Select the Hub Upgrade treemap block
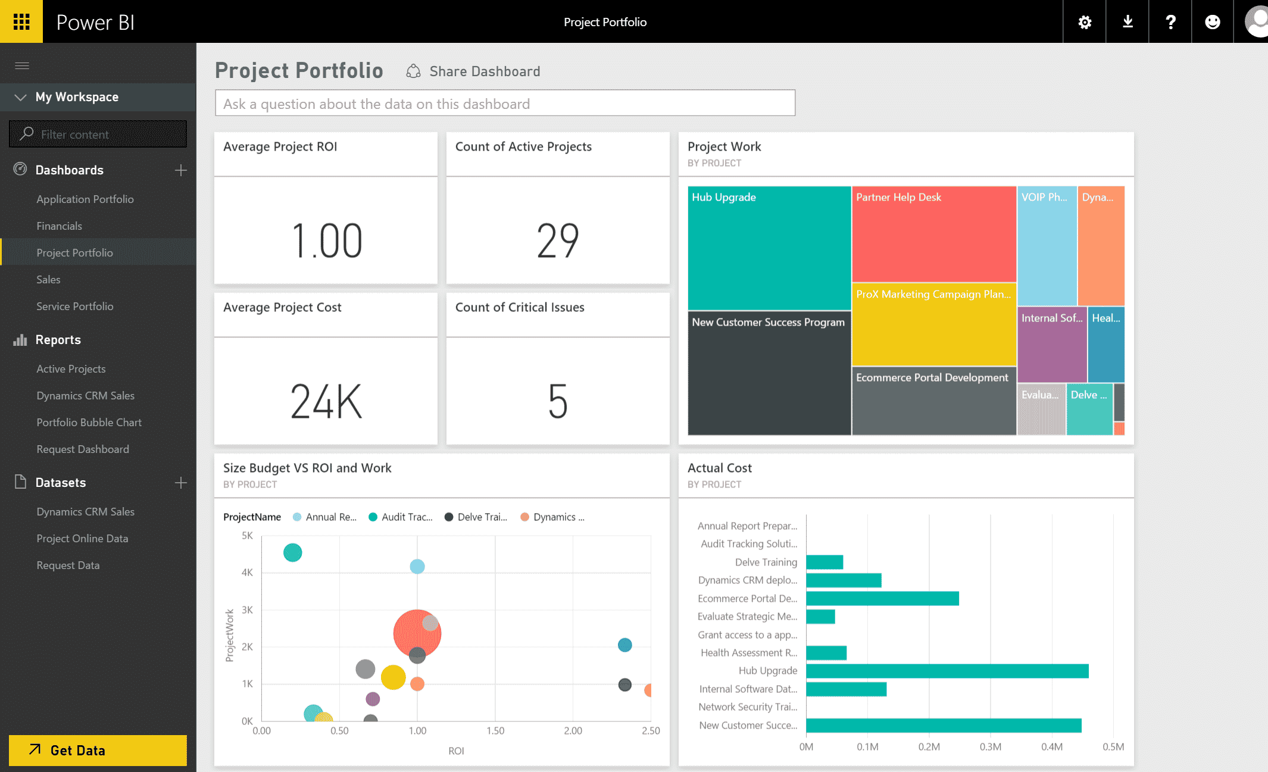 769,248
